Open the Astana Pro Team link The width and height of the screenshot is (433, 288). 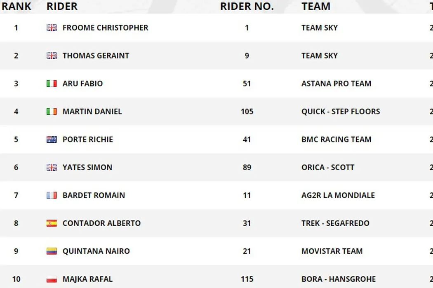click(x=336, y=84)
